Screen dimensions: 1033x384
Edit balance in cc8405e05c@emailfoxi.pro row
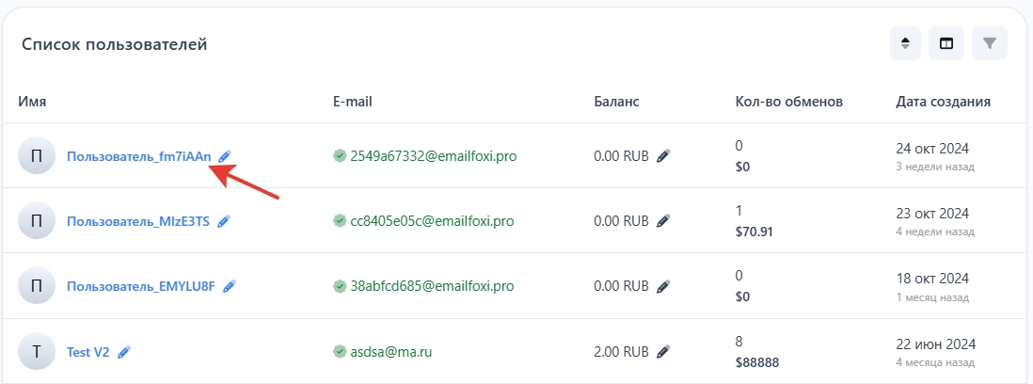click(663, 221)
